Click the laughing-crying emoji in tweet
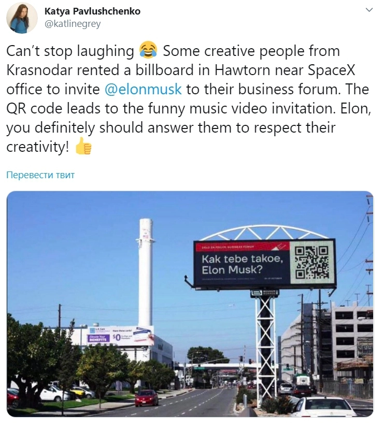383x431 pixels. 148,51
